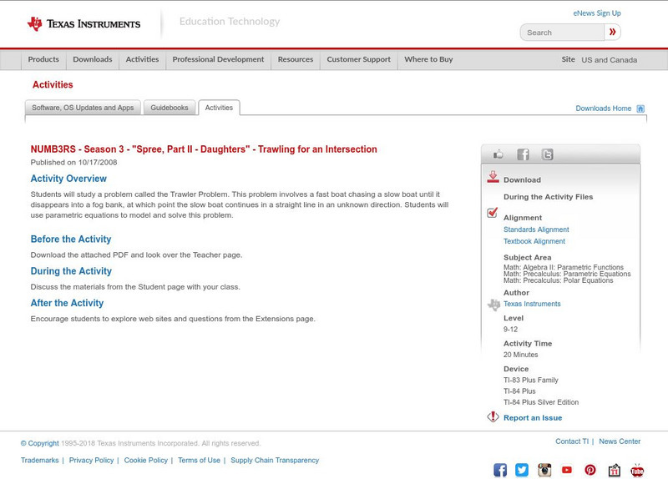Open the Terms of Use footer link
The height and width of the screenshot is (479, 668).
(199, 461)
